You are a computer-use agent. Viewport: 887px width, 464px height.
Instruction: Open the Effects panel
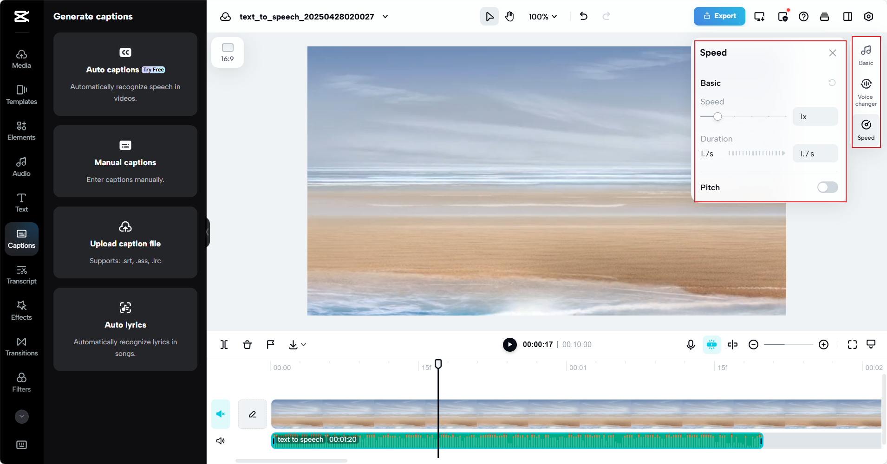pyautogui.click(x=21, y=311)
